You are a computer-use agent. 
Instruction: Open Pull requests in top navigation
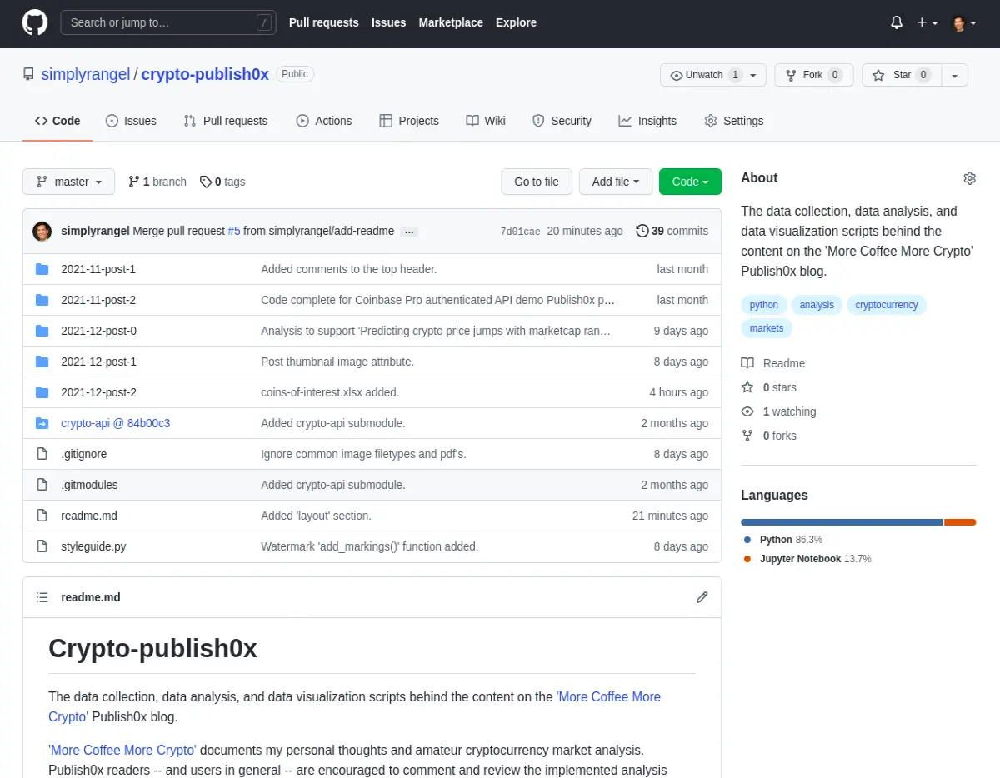click(x=323, y=22)
